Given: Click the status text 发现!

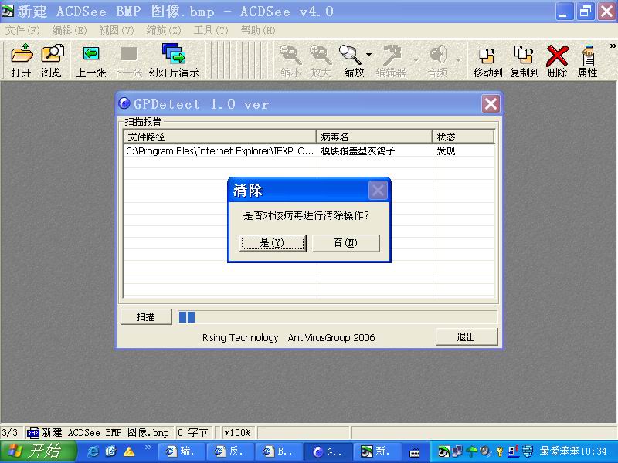Looking at the screenshot, I should (x=447, y=150).
